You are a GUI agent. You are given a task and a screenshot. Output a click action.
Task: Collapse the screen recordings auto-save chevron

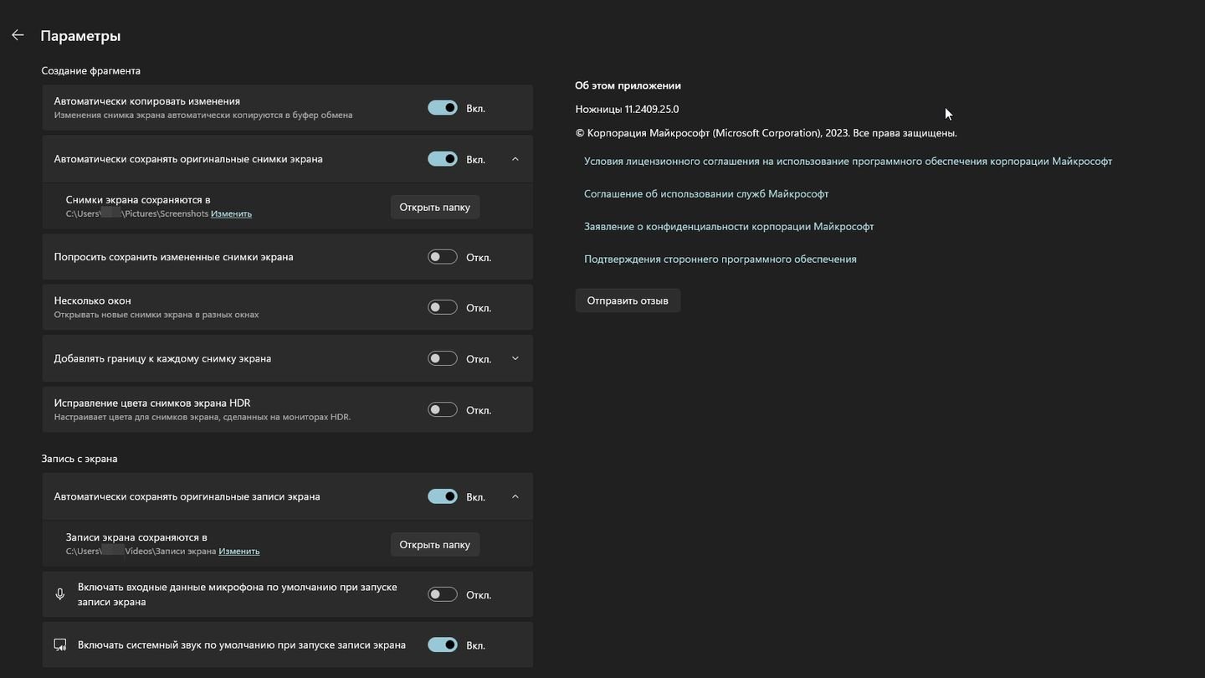pos(515,496)
